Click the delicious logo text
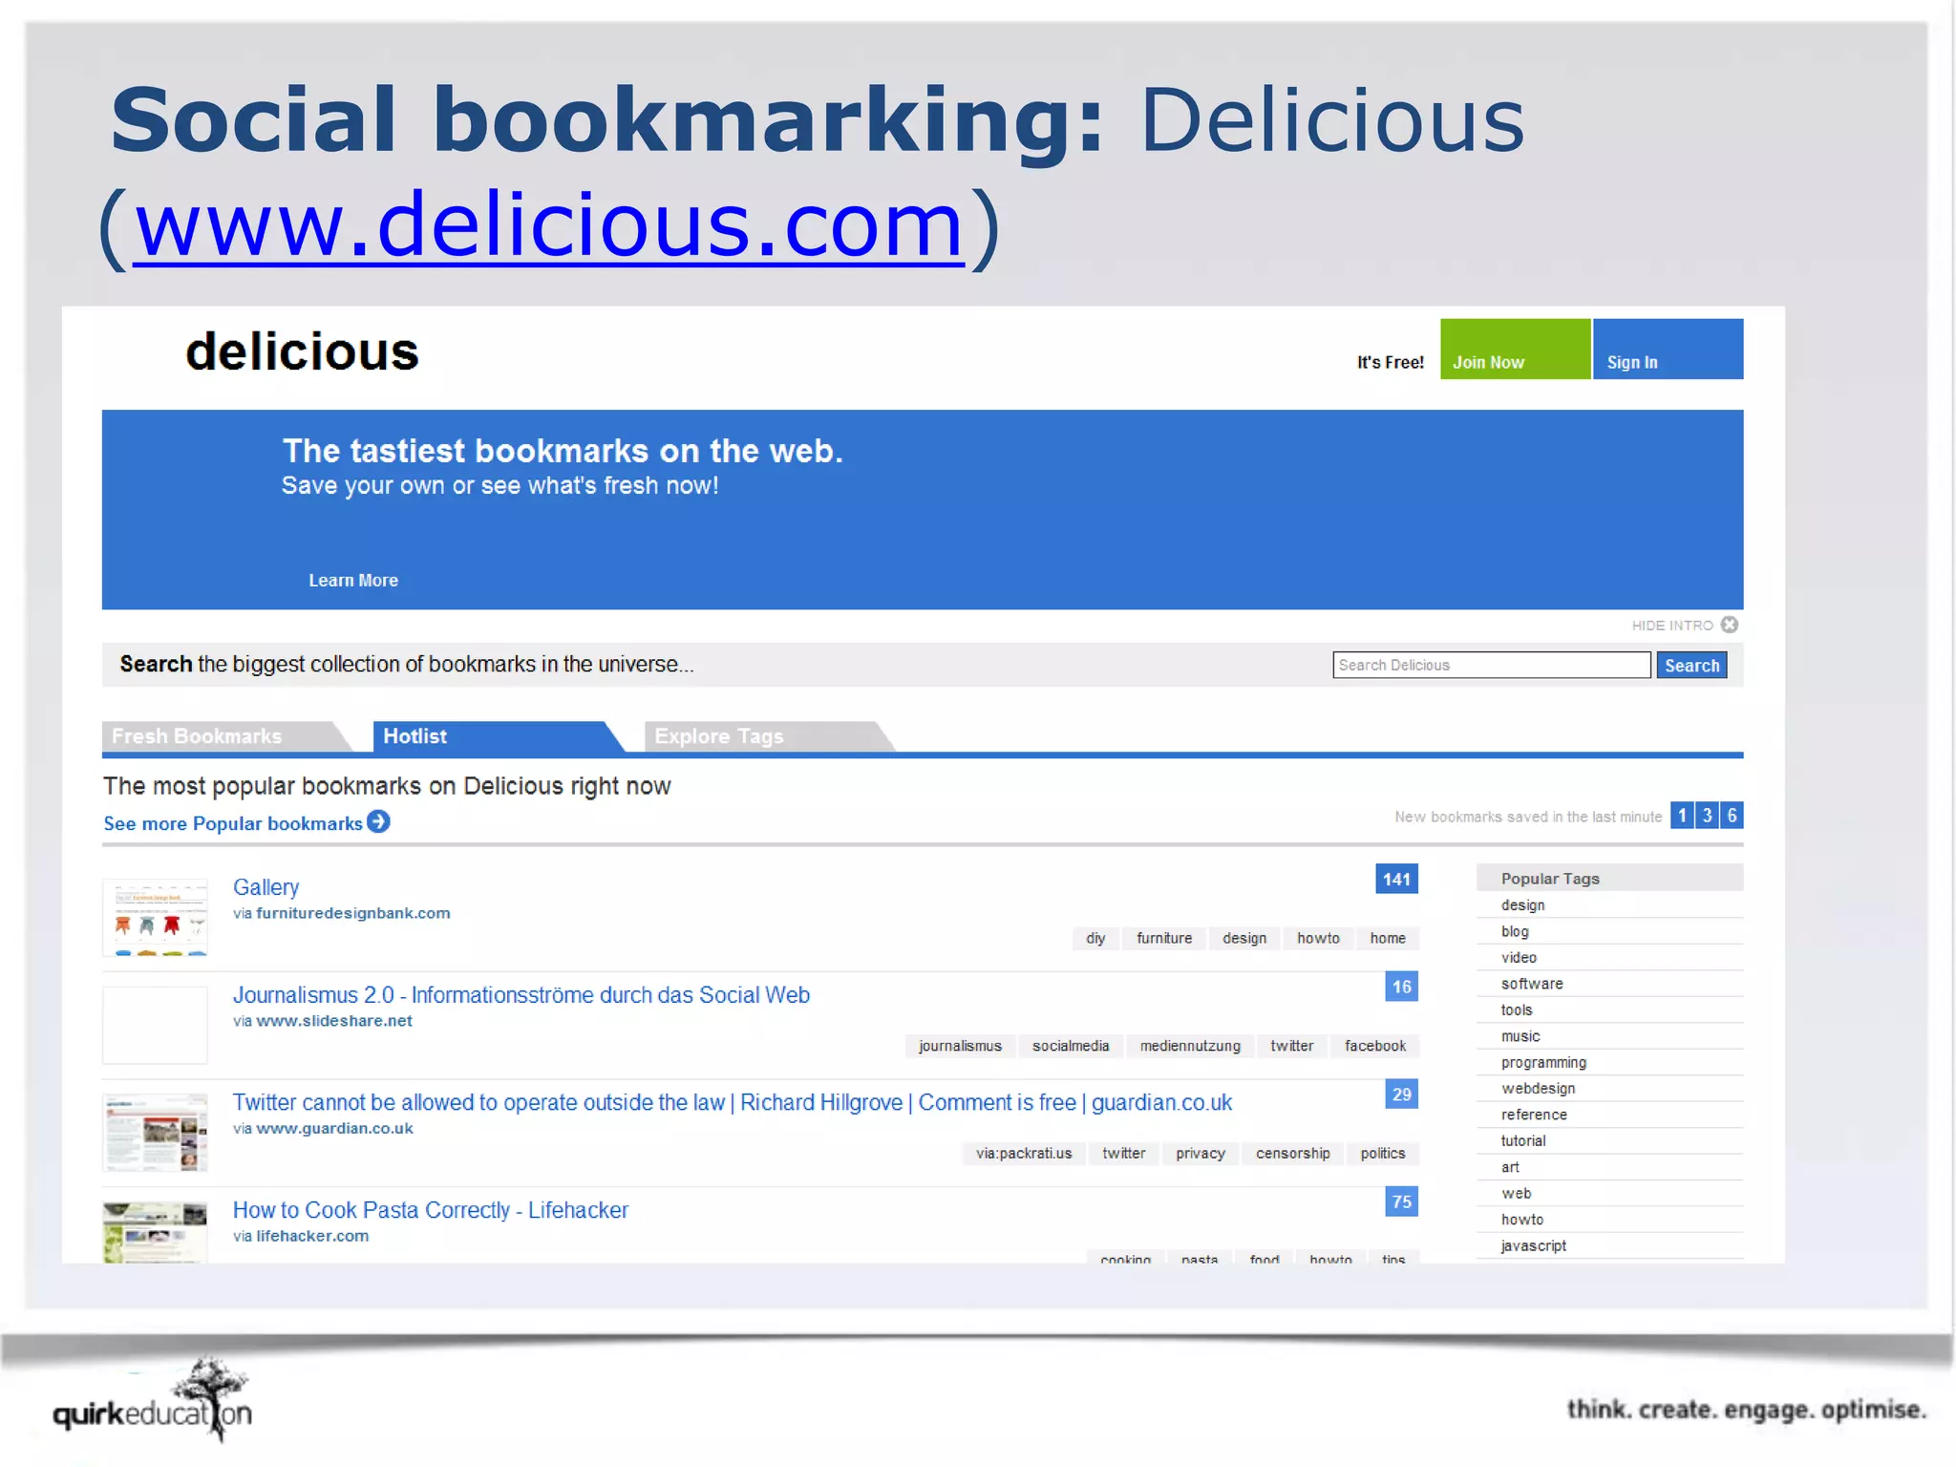The image size is (1956, 1467). click(302, 351)
